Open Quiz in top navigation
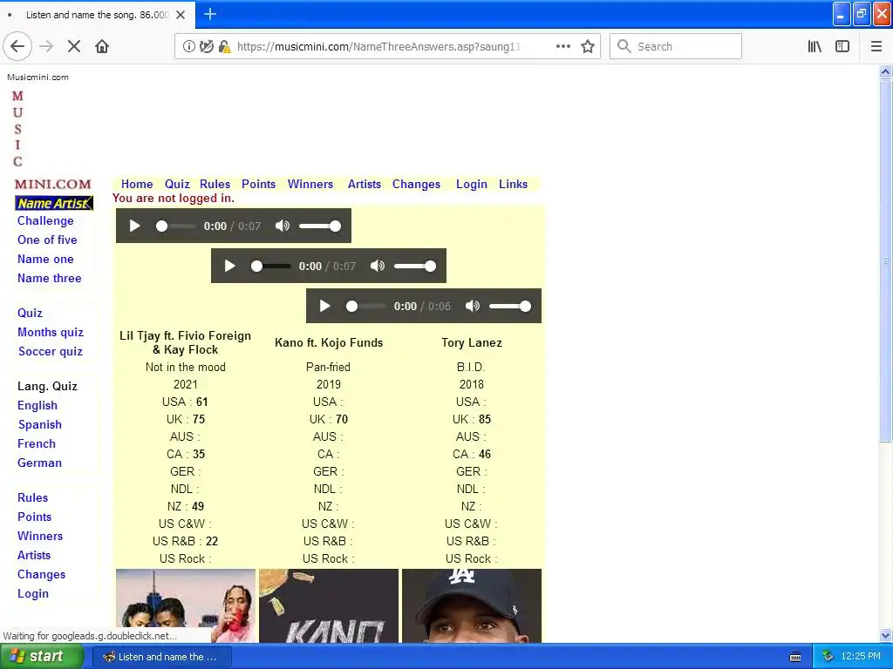Viewport: 893px width, 669px height. (x=177, y=184)
